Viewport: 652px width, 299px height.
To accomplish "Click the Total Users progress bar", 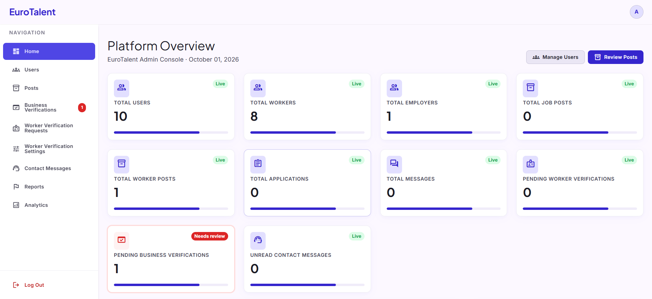I will pos(171,132).
